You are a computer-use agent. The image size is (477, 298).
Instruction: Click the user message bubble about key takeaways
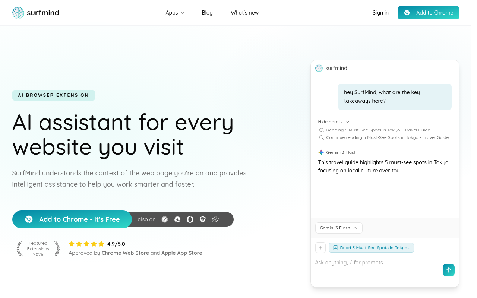click(x=395, y=97)
